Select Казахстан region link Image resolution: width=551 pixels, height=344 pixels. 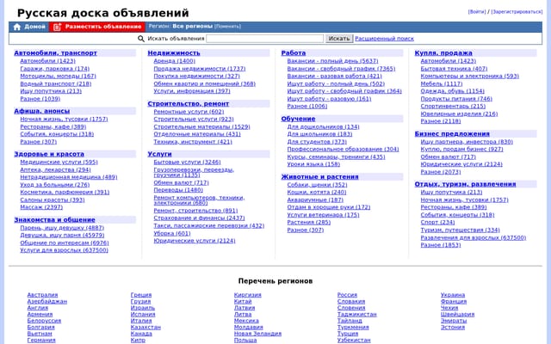[145, 328]
